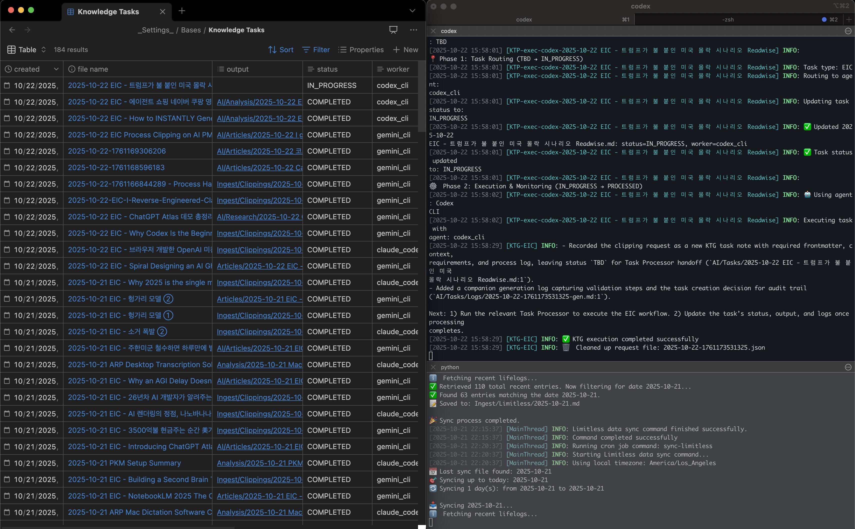Add a new terminal tab with plus
The image size is (855, 529).
click(849, 19)
